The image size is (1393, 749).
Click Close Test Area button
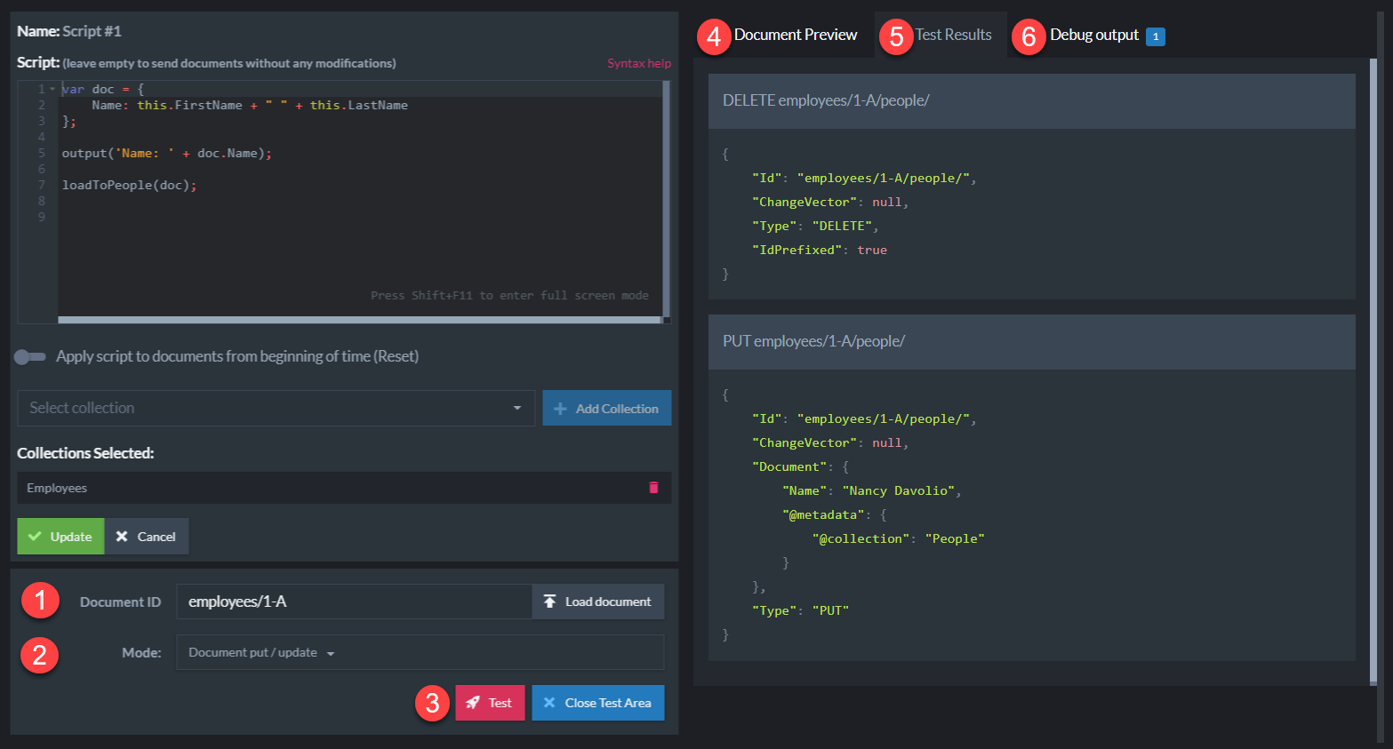pos(598,703)
